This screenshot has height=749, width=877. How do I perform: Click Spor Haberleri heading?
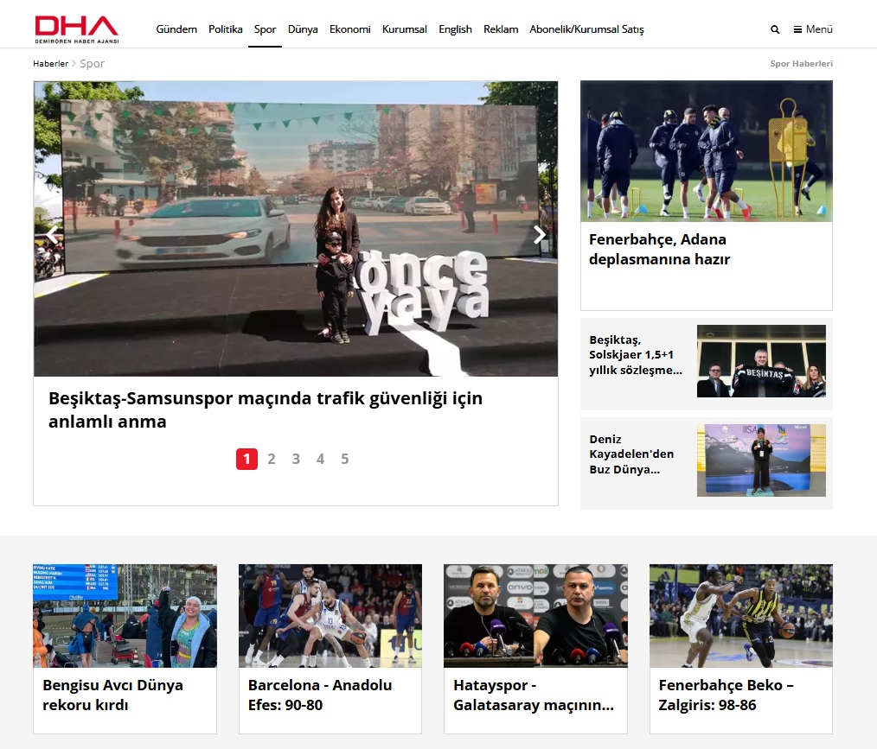[801, 64]
